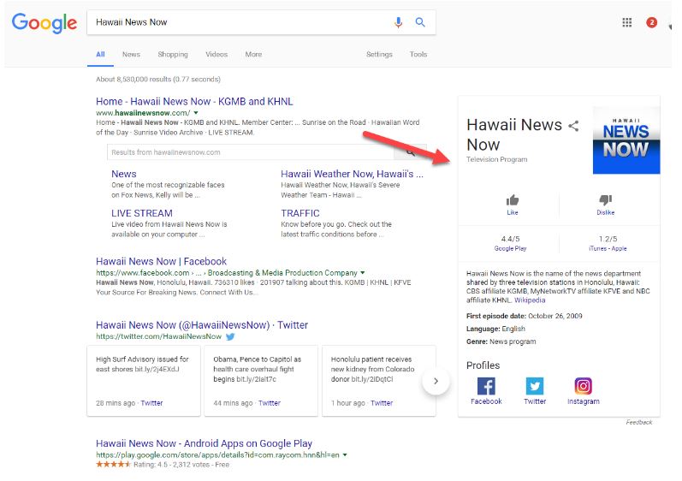The width and height of the screenshot is (682, 481).
Task: Open the LIVE STREAM sitelink
Action: [142, 213]
